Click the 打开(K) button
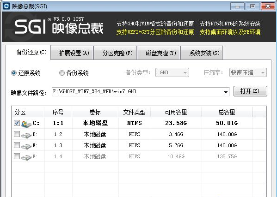This screenshot has height=197, width=277. coord(250,91)
